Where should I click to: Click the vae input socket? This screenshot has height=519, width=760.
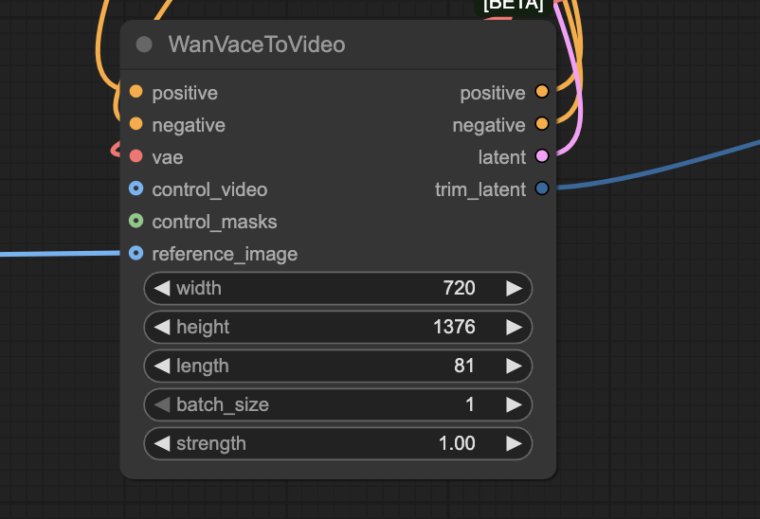(x=136, y=156)
